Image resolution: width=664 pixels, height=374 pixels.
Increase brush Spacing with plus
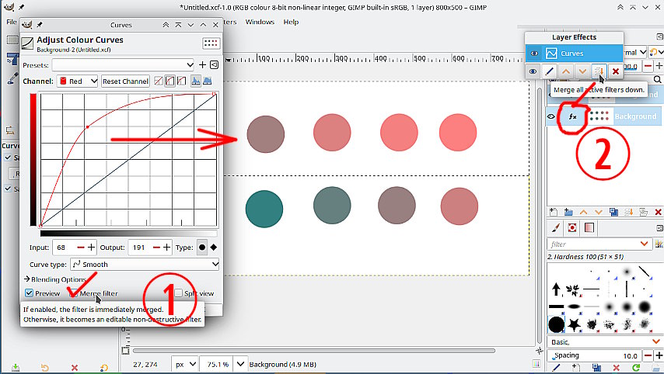[x=659, y=355]
